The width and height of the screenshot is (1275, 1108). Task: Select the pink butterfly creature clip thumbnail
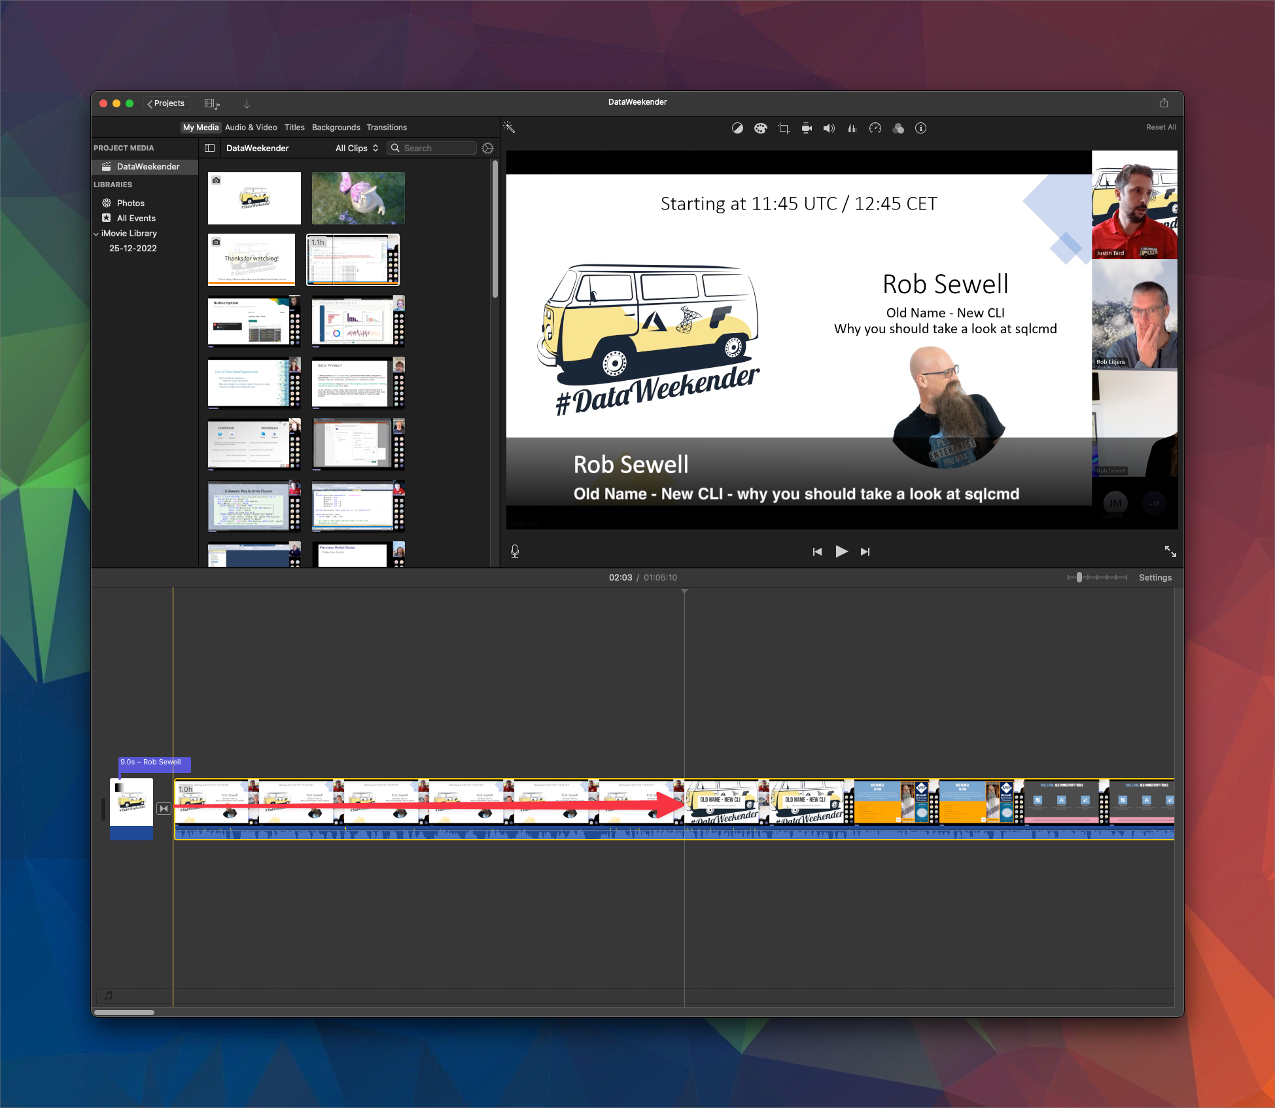tap(358, 198)
